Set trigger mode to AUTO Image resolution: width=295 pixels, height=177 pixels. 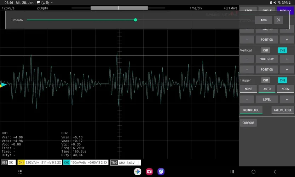267,89
